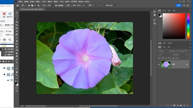Click the red X delete button in left window
Image resolution: width=193 pixels, height=108 pixels.
pyautogui.click(x=4, y=14)
